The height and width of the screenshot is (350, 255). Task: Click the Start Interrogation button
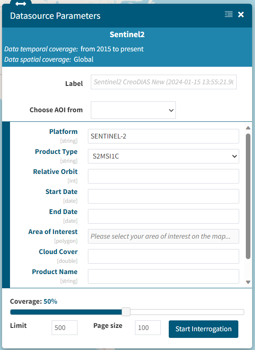pos(203,329)
